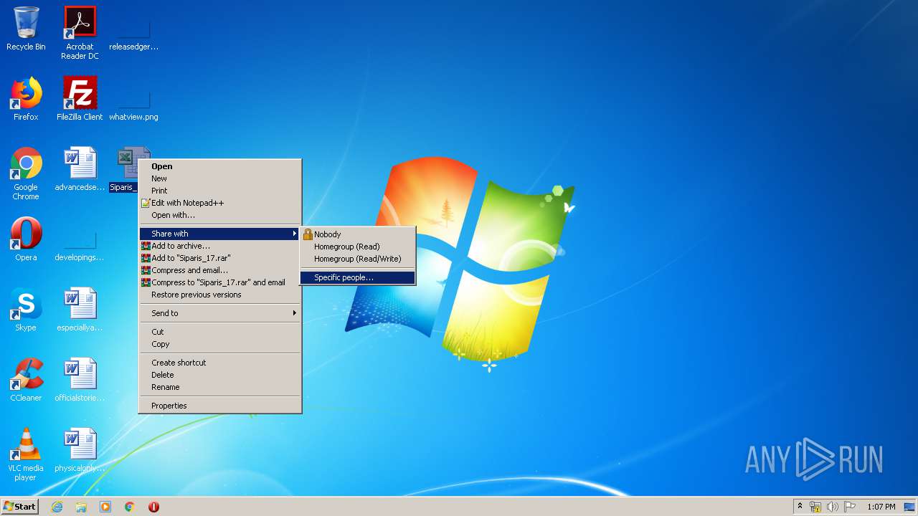The image size is (918, 516).
Task: Click the Start button
Action: pos(19,507)
